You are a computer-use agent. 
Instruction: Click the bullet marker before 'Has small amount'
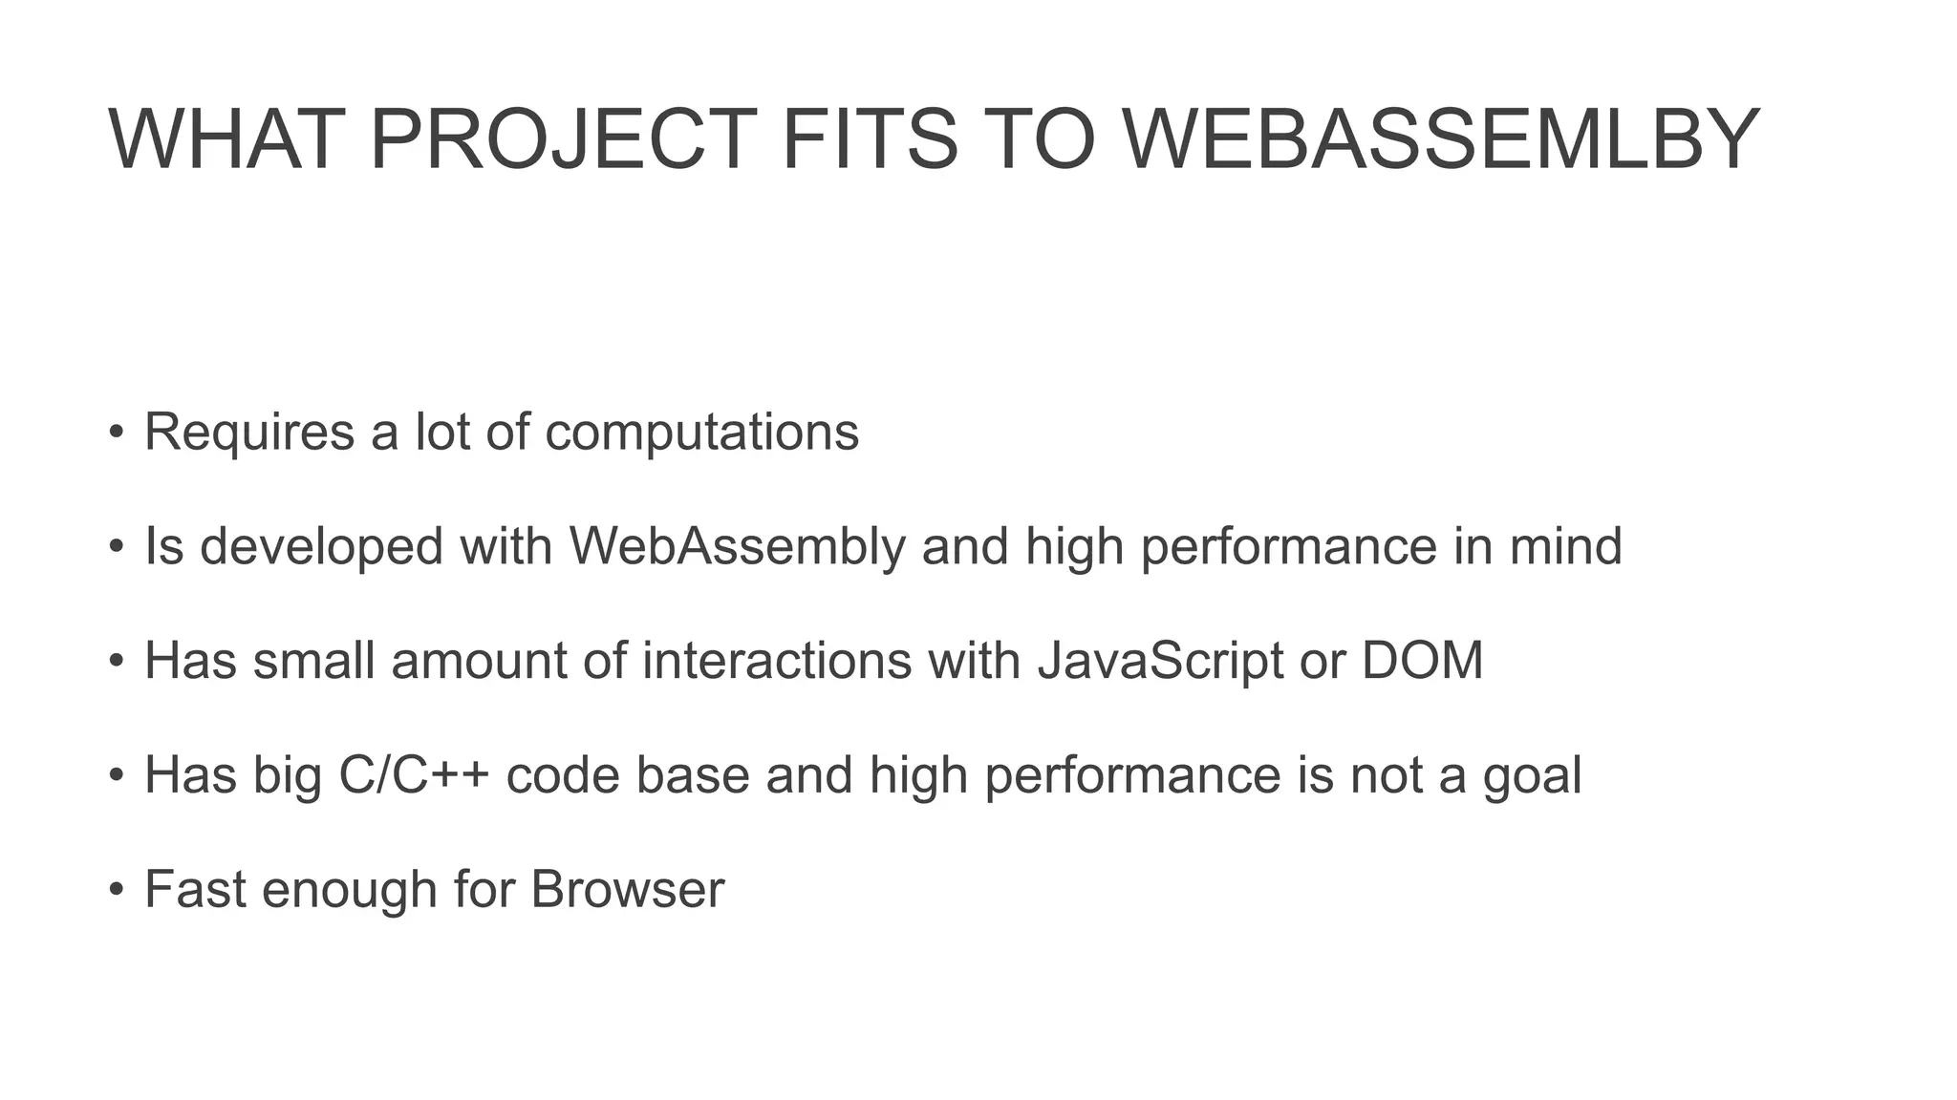[117, 661]
